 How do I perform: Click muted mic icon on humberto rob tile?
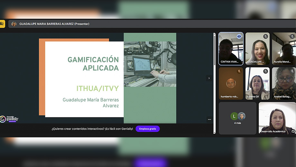click(239, 71)
